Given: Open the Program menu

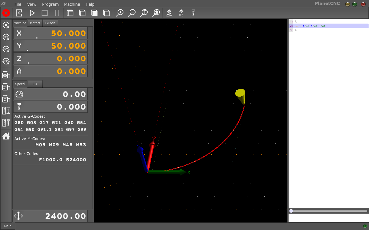Looking at the screenshot, I should tap(50, 4).
